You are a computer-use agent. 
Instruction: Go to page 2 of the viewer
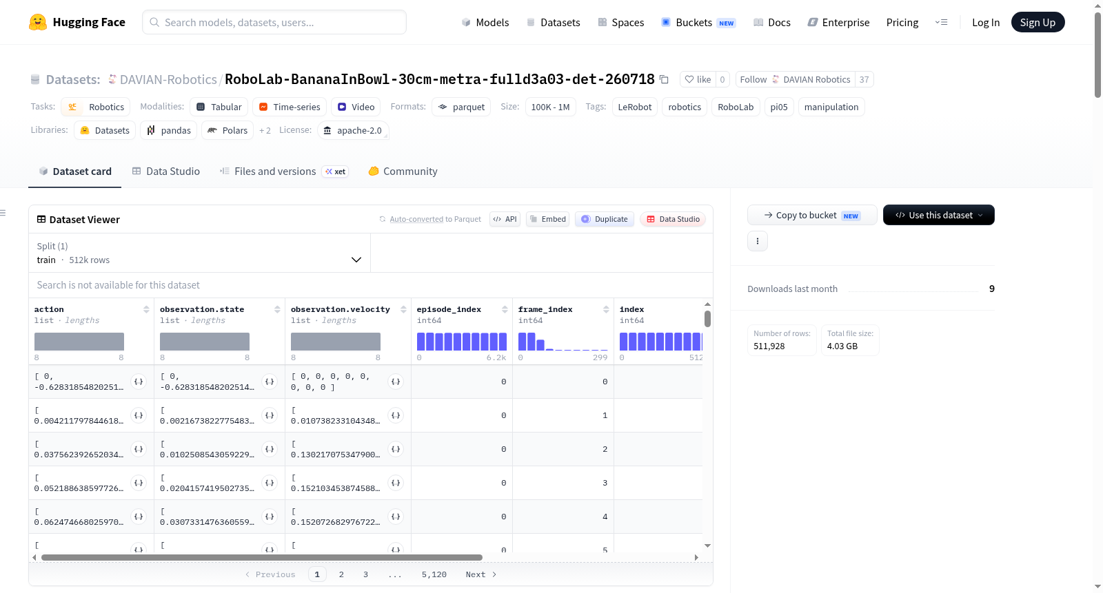(x=341, y=574)
